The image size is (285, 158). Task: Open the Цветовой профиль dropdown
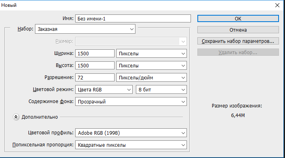coord(131,133)
